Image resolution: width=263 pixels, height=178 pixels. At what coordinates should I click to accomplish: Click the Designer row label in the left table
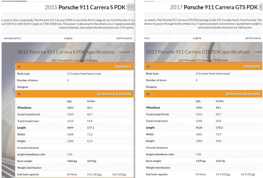click(x=23, y=87)
